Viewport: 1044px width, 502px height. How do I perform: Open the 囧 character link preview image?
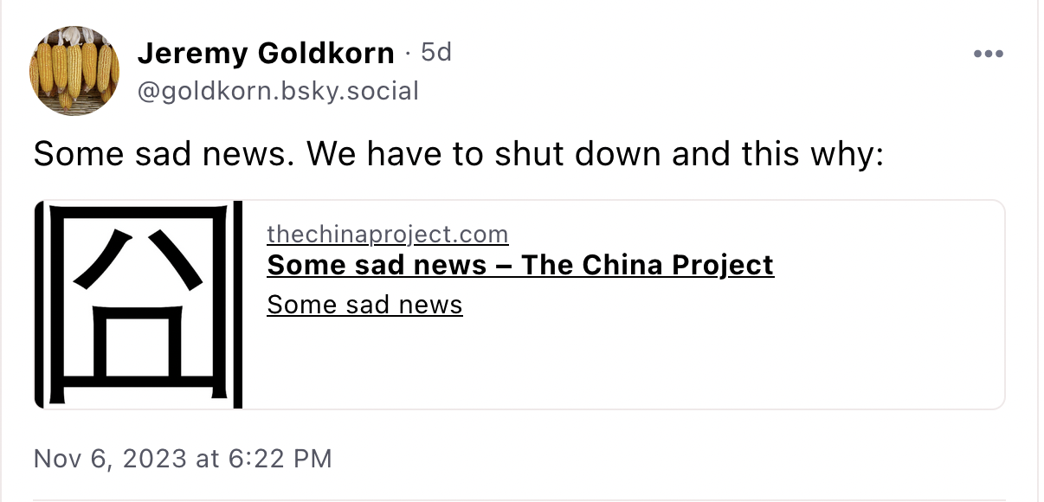[x=139, y=305]
